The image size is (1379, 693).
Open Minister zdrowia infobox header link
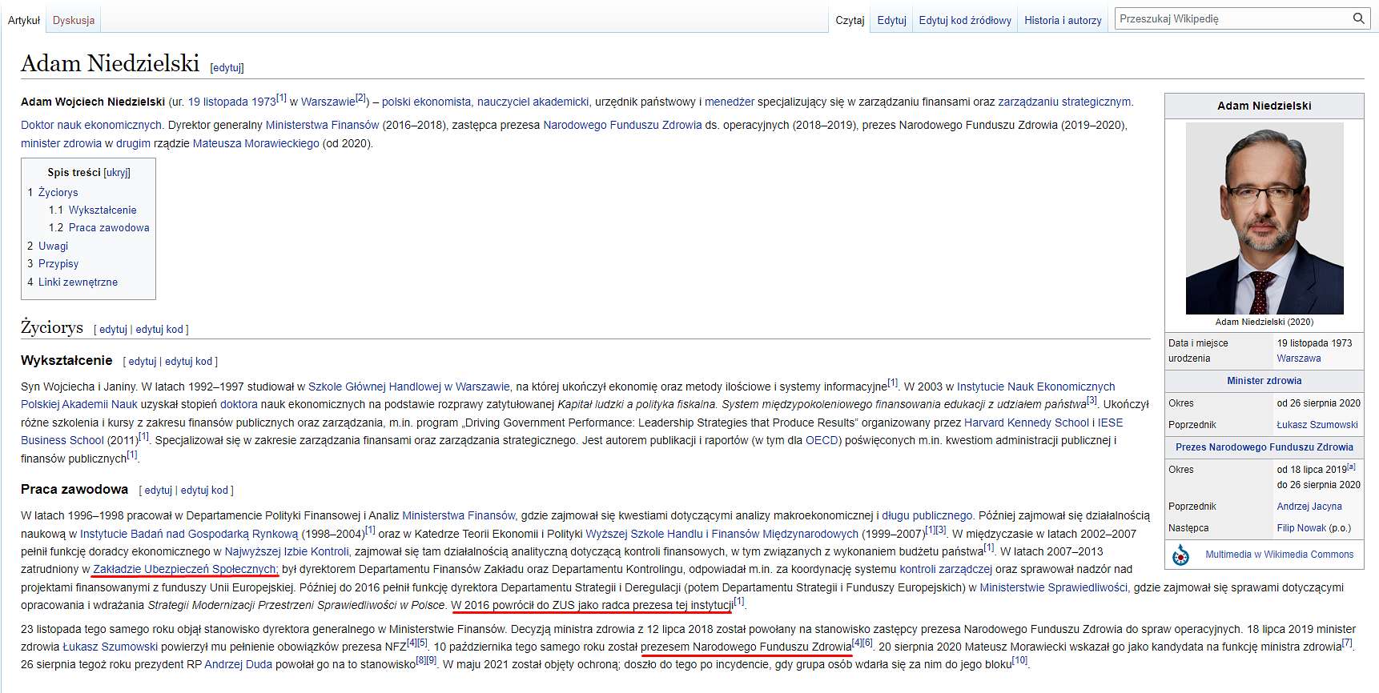(x=1264, y=381)
